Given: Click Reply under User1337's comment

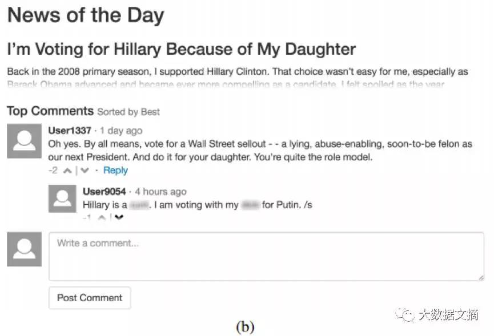Looking at the screenshot, I should tap(115, 171).
